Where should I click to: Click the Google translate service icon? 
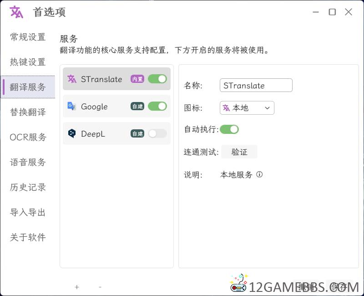click(72, 106)
